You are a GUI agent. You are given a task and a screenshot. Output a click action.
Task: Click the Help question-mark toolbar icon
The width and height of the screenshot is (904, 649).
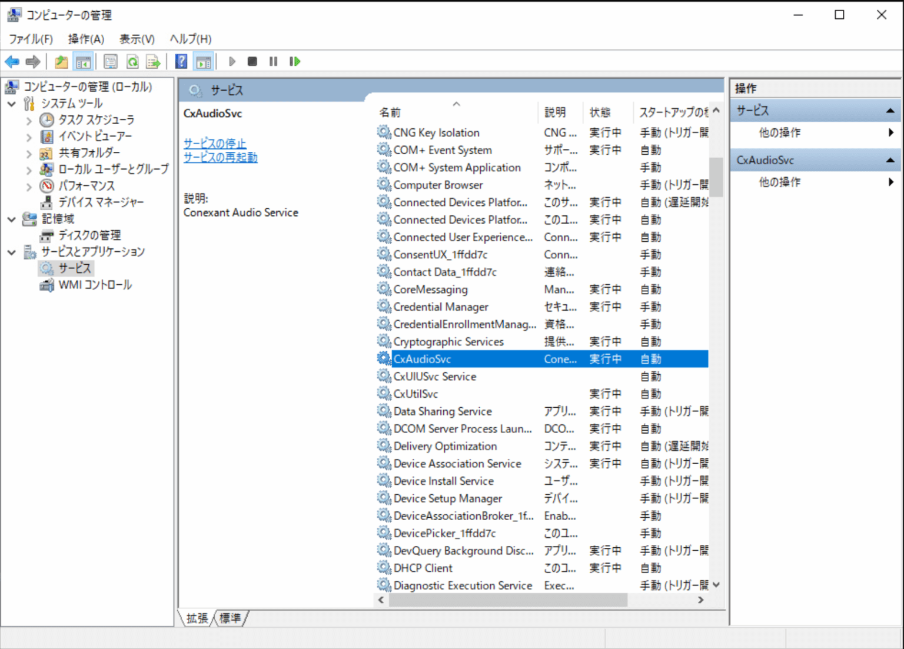pyautogui.click(x=181, y=61)
